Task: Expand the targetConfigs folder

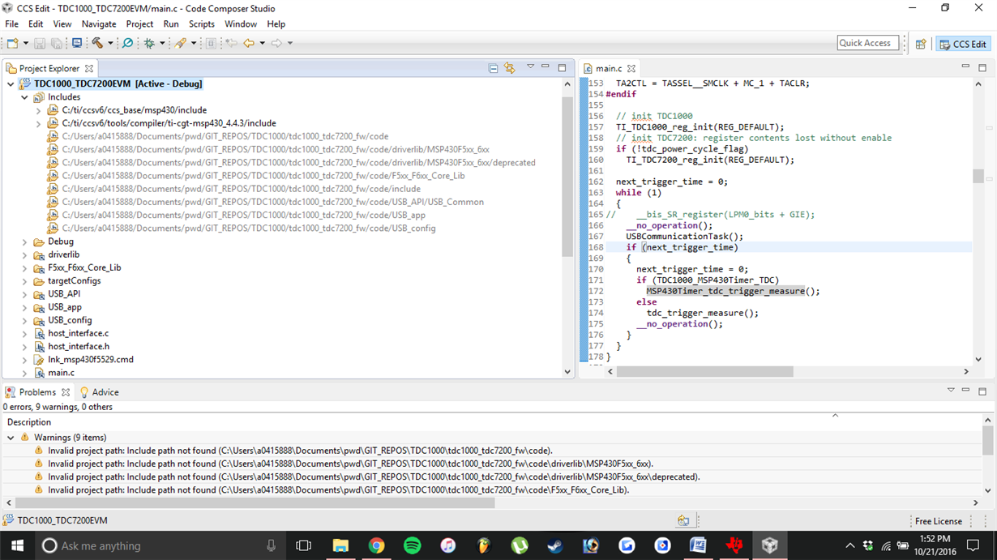Action: pos(24,281)
